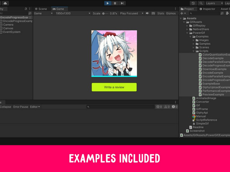Collapse the GifAssets folder

point(184,22)
